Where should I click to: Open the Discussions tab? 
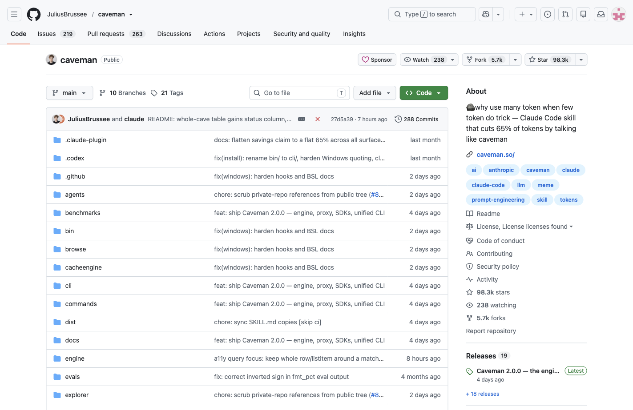tap(174, 34)
